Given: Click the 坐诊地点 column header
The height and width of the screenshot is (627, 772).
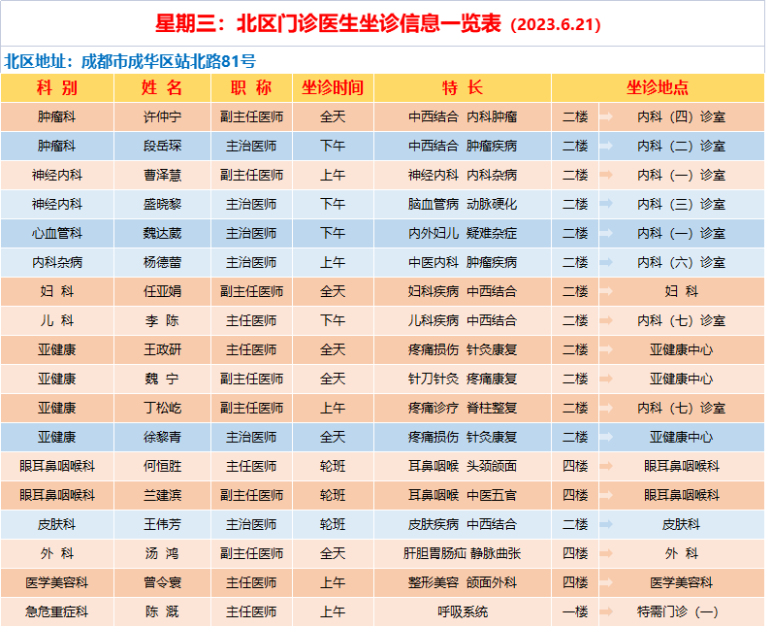Looking at the screenshot, I should click(x=658, y=87).
